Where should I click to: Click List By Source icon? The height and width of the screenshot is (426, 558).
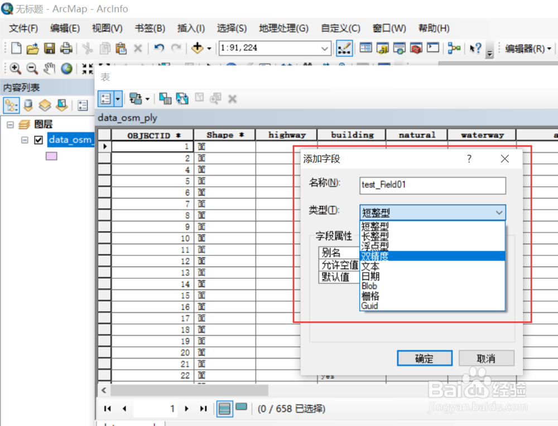tap(28, 105)
